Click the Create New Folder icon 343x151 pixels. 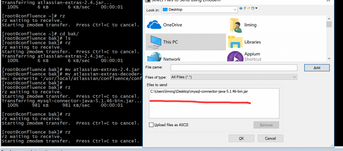[249, 8]
